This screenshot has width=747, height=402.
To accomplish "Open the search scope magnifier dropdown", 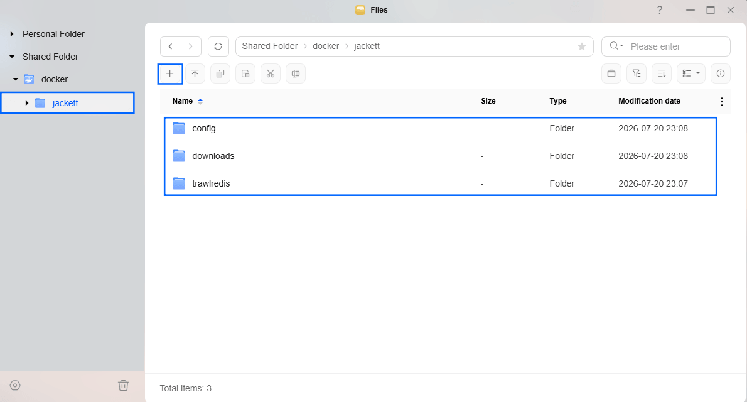I will coord(616,46).
